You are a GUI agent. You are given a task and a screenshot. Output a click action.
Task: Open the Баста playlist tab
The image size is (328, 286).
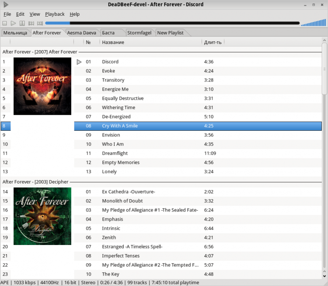(x=108, y=33)
